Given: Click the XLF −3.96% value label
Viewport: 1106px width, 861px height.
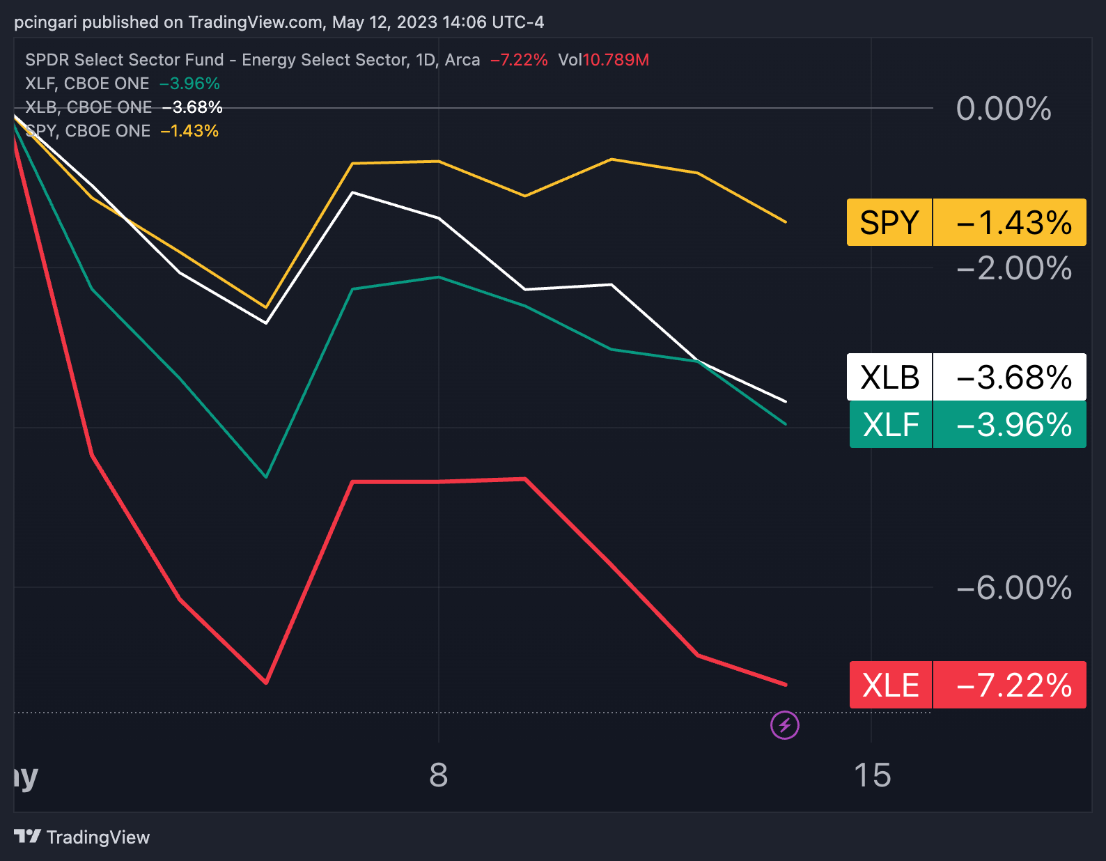Looking at the screenshot, I should point(1010,424).
